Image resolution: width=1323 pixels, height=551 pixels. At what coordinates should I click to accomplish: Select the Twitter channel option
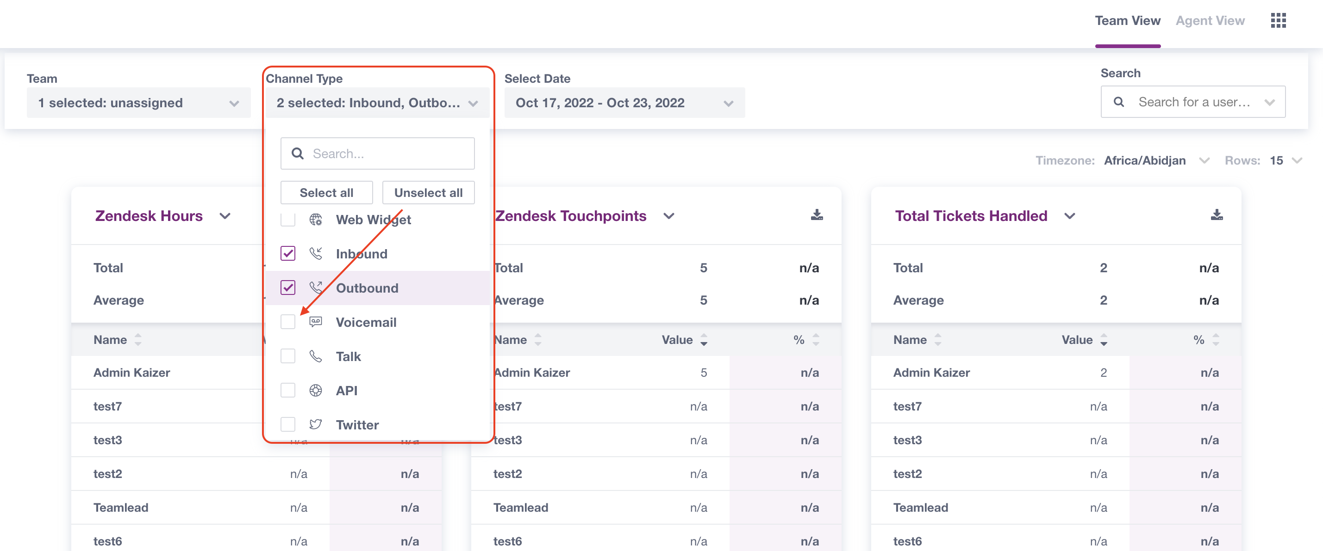point(377,424)
